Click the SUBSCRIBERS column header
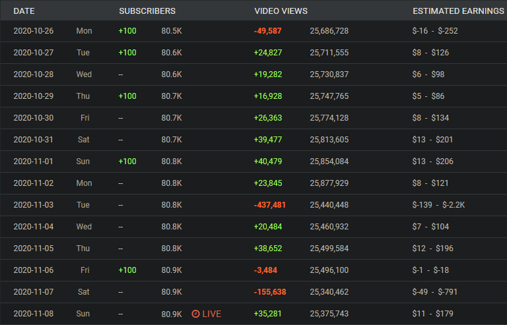507x325 pixels. [147, 11]
